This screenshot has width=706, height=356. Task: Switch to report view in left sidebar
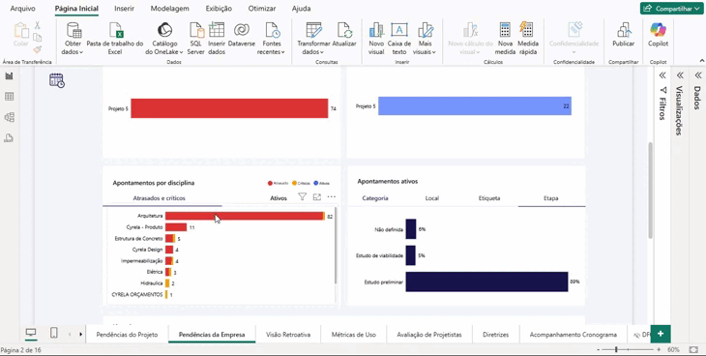tap(9, 75)
